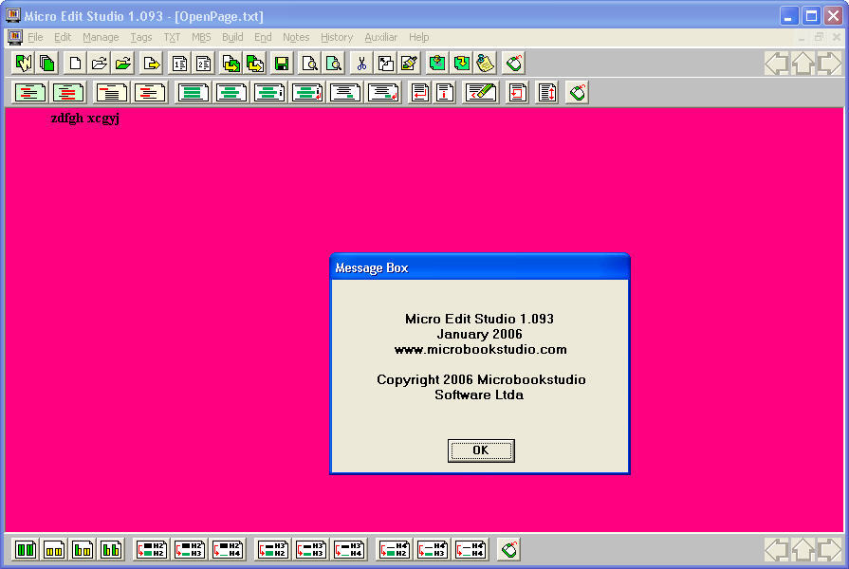The image size is (849, 569).
Task: Click the H3 to H4 heading icon
Action: click(349, 549)
